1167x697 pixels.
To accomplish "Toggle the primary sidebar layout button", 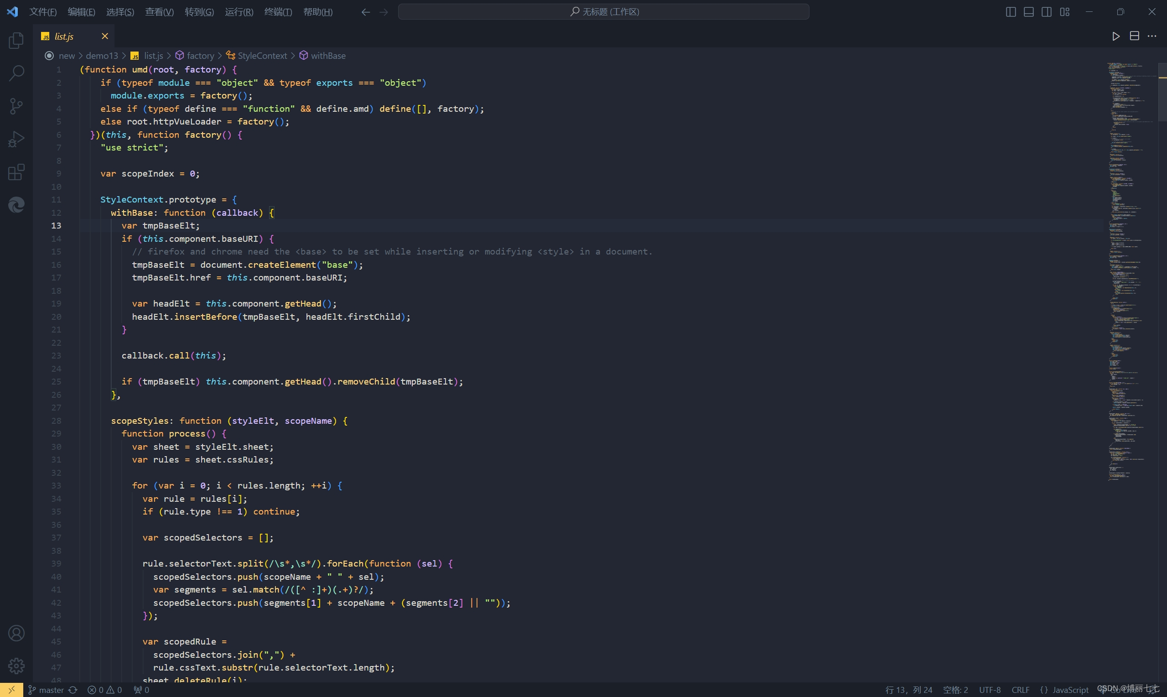I will coord(1011,12).
